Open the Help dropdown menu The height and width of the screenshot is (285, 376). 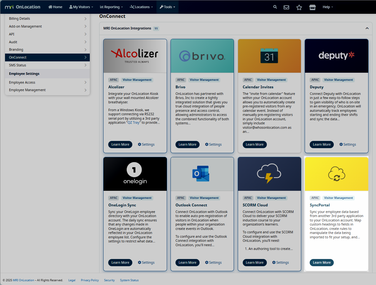[x=328, y=7]
